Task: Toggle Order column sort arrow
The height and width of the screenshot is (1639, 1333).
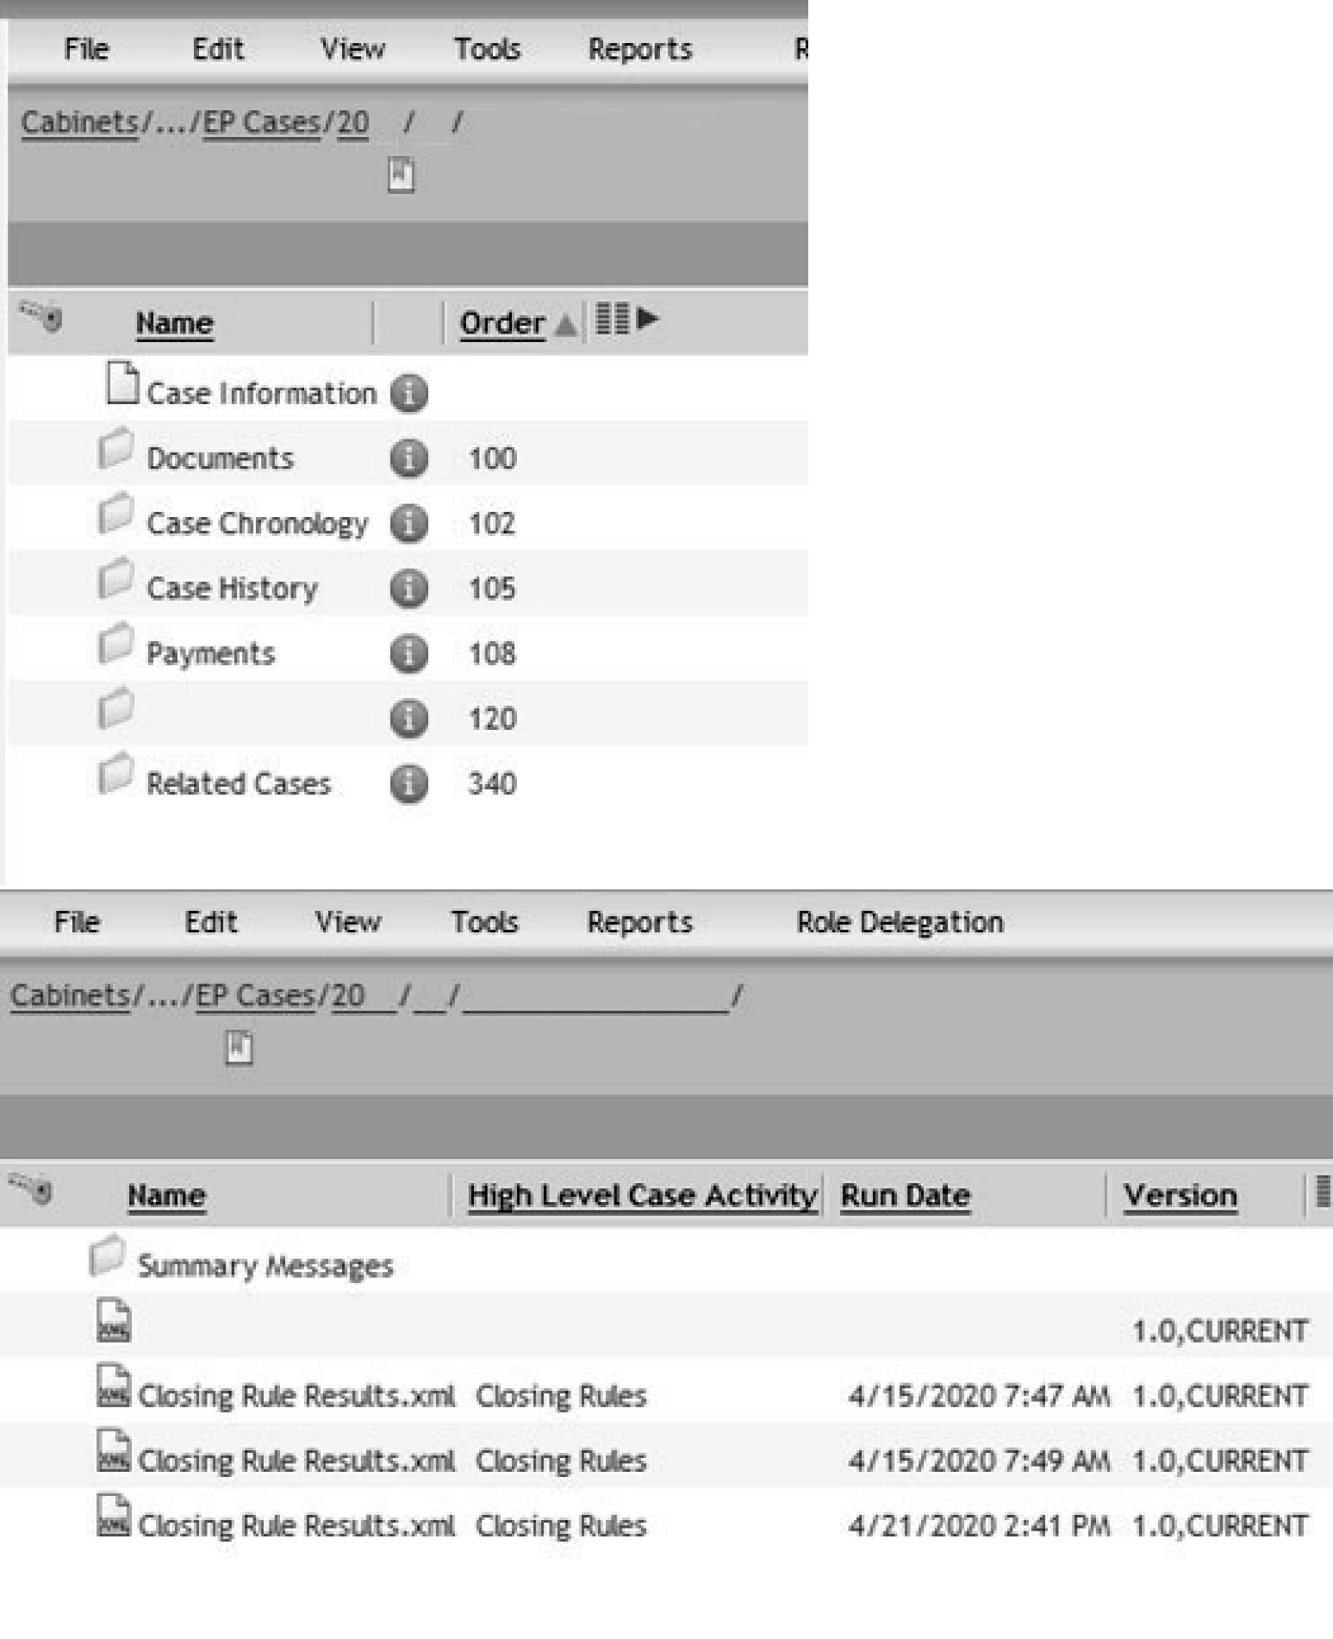Action: click(565, 325)
